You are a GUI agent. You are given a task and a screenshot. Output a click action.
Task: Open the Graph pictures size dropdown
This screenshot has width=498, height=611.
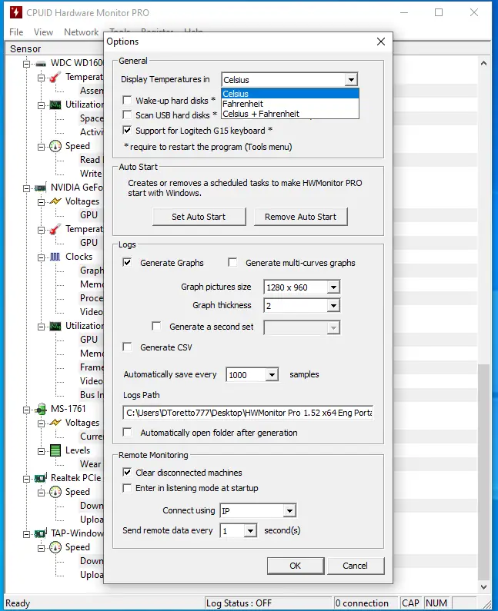click(x=333, y=287)
